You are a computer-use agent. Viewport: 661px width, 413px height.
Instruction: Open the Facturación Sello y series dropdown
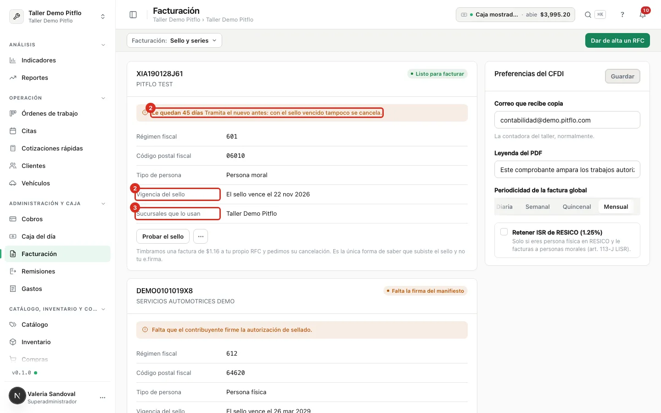tap(174, 40)
